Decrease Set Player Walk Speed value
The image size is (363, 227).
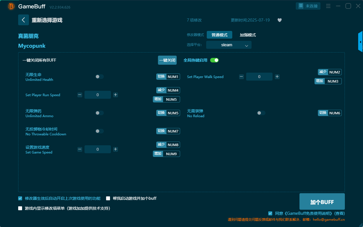pyautogui.click(x=241, y=77)
